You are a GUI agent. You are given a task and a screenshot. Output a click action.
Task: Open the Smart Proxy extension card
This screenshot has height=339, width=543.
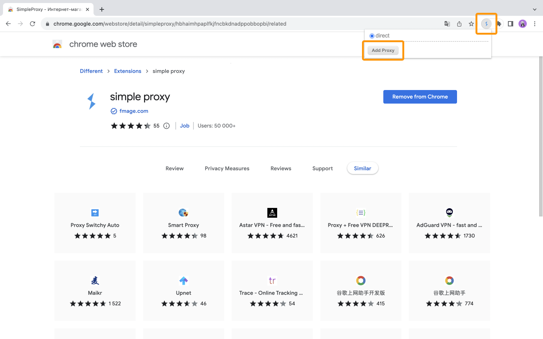point(184,223)
